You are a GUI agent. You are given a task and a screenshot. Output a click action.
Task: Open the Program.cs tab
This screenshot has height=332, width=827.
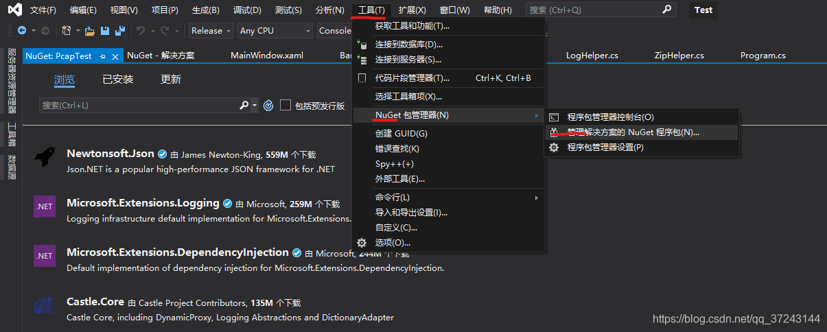[x=763, y=56]
